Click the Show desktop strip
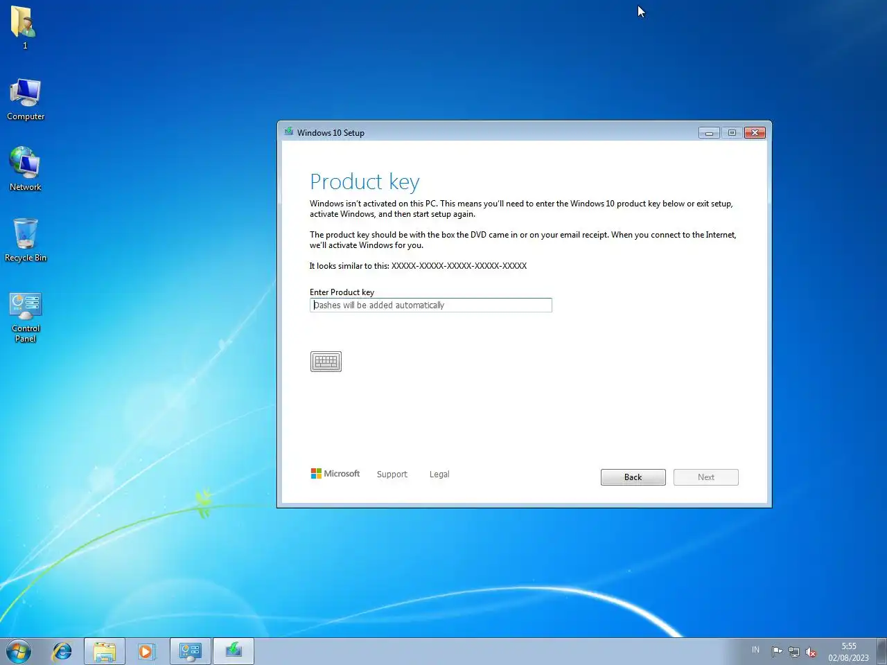Image resolution: width=887 pixels, height=665 pixels. click(881, 651)
